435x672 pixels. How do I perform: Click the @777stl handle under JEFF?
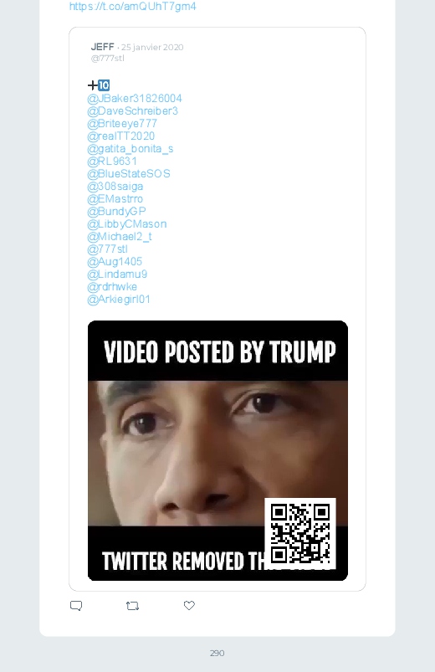(x=108, y=59)
